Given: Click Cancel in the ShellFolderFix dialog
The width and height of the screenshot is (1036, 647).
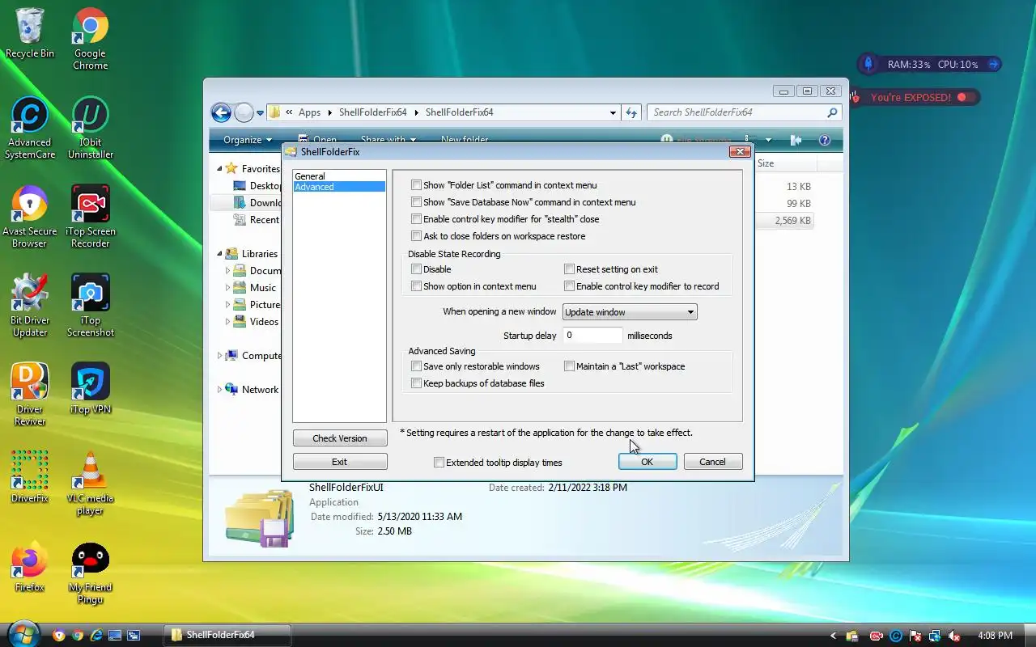Looking at the screenshot, I should pos(712,462).
